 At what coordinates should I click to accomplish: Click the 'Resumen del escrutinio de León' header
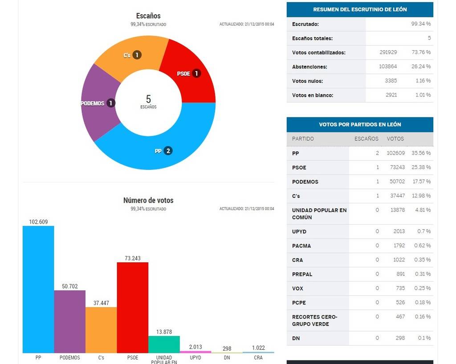click(360, 9)
